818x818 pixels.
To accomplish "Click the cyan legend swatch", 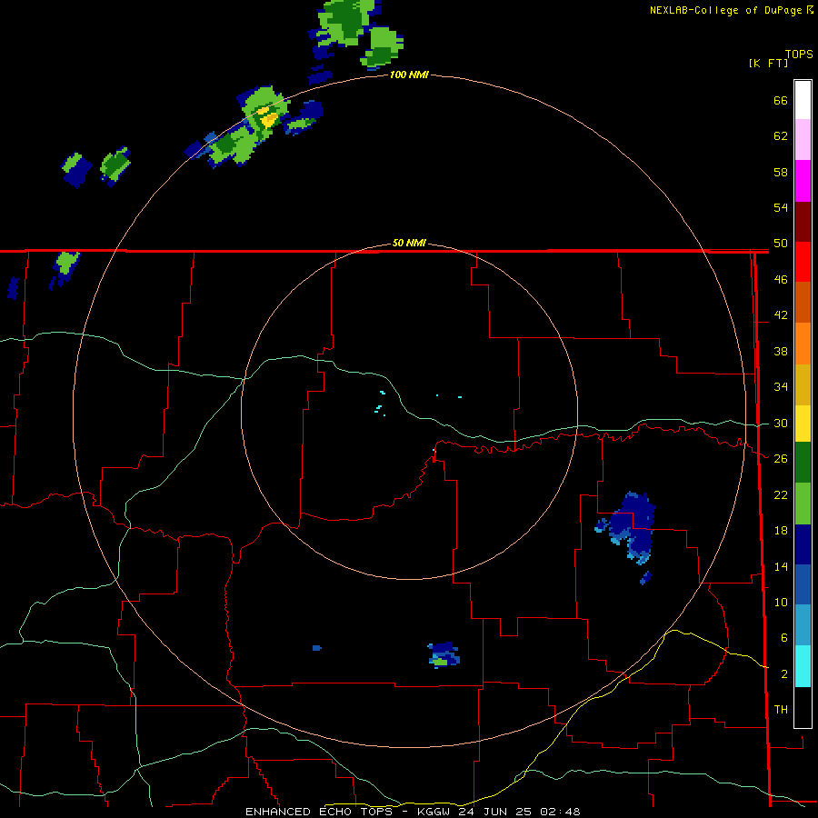I will pyautogui.click(x=803, y=666).
